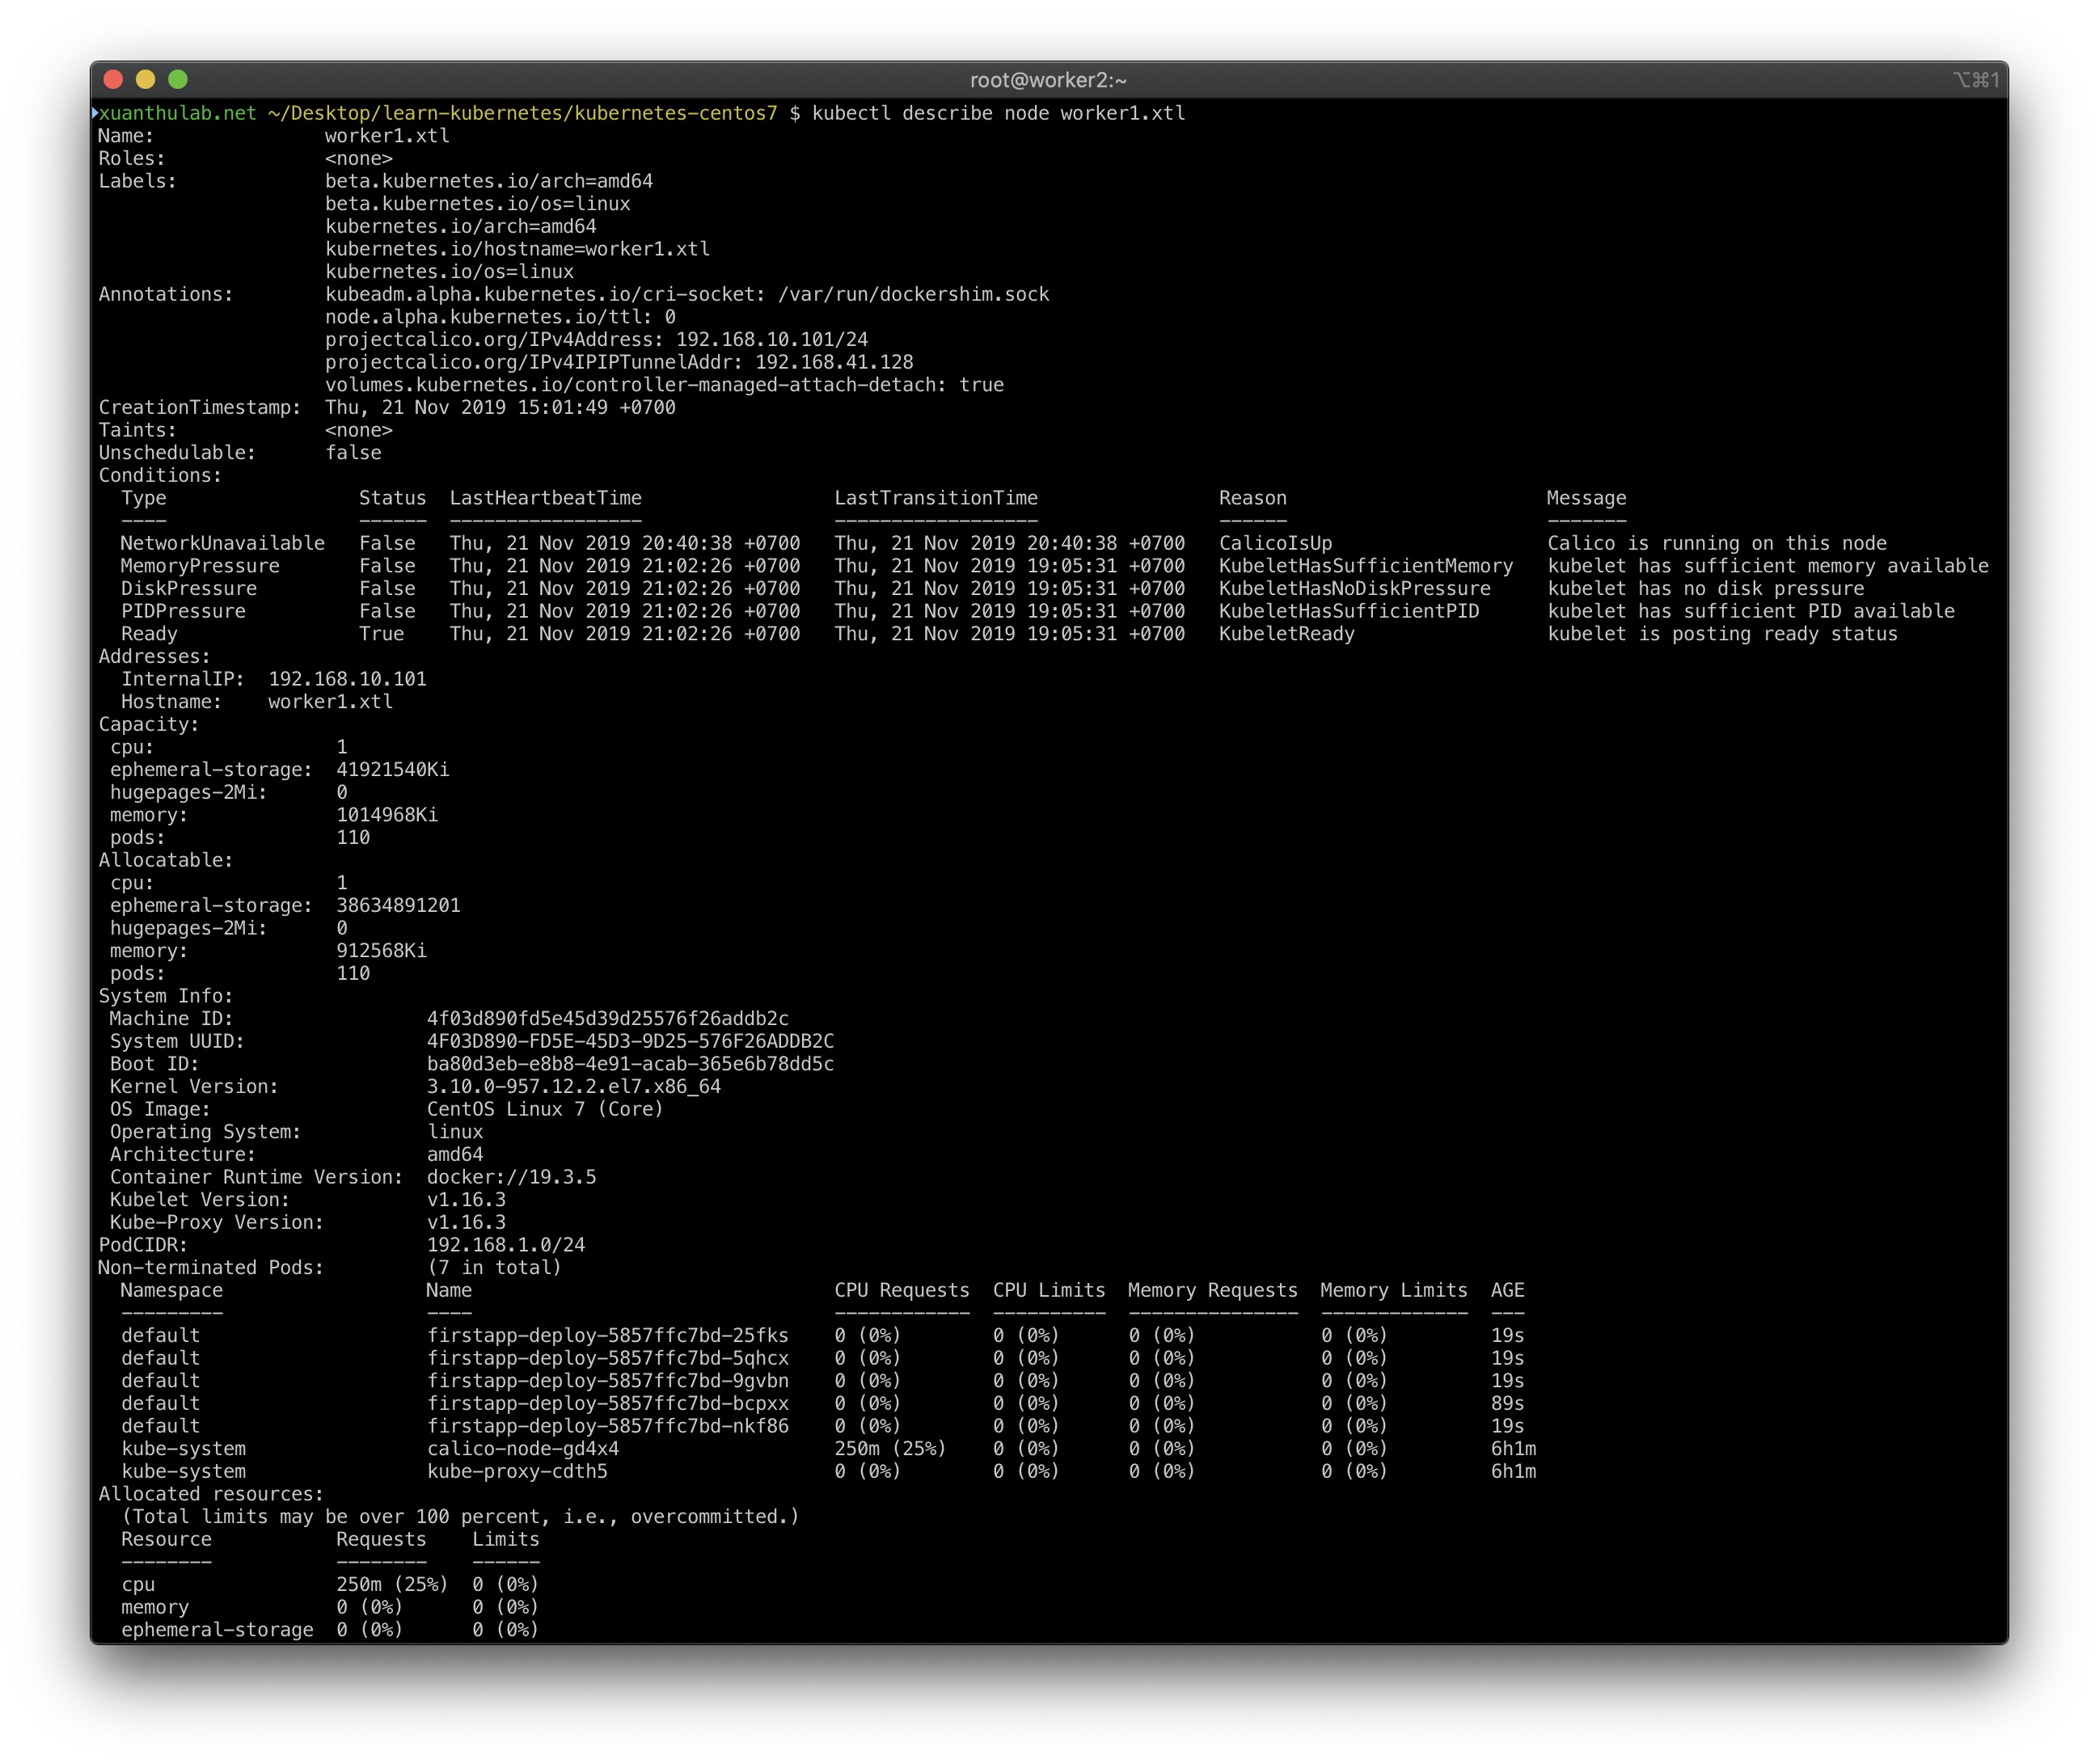The width and height of the screenshot is (2099, 1764).
Task: Click the calico-node-gd4x4 pod name
Action: point(522,1448)
